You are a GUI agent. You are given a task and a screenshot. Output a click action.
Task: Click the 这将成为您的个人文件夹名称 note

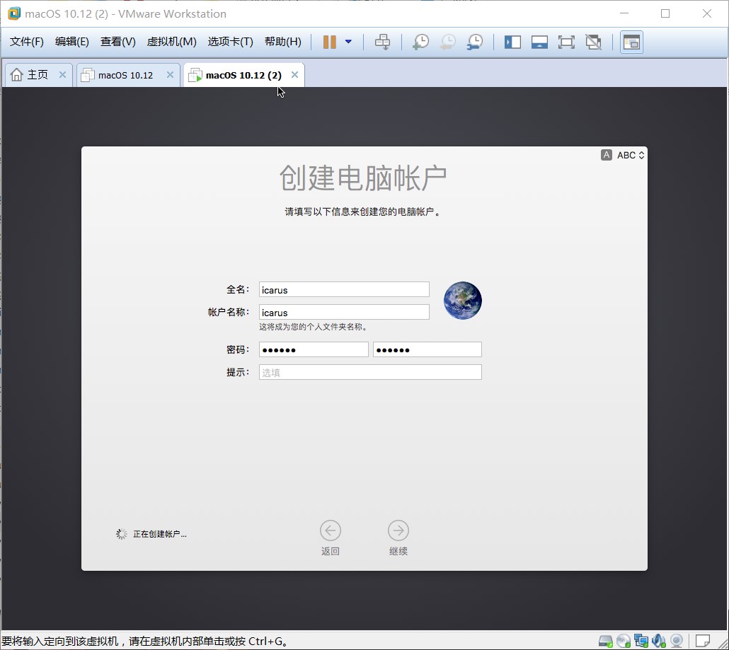(314, 327)
